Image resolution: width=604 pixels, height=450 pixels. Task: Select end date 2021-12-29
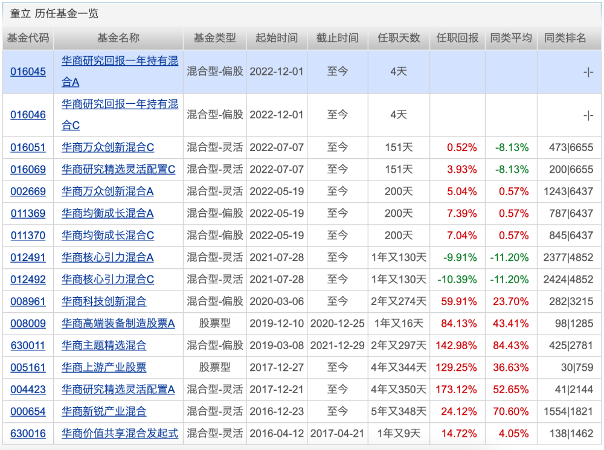pyautogui.click(x=338, y=346)
